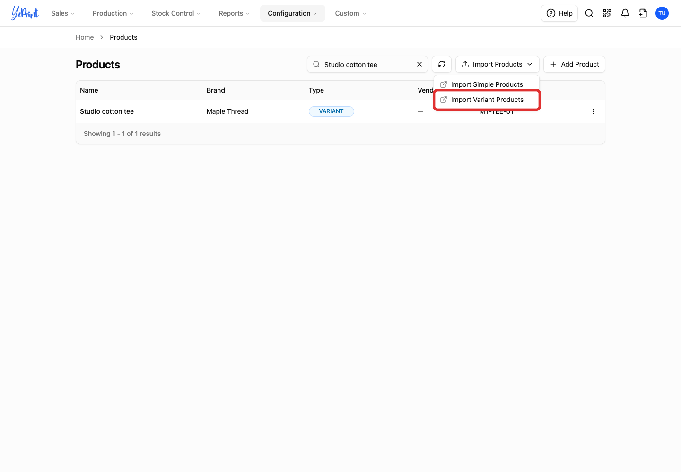681x472 pixels.
Task: Expand the Sales menu
Action: 63,13
